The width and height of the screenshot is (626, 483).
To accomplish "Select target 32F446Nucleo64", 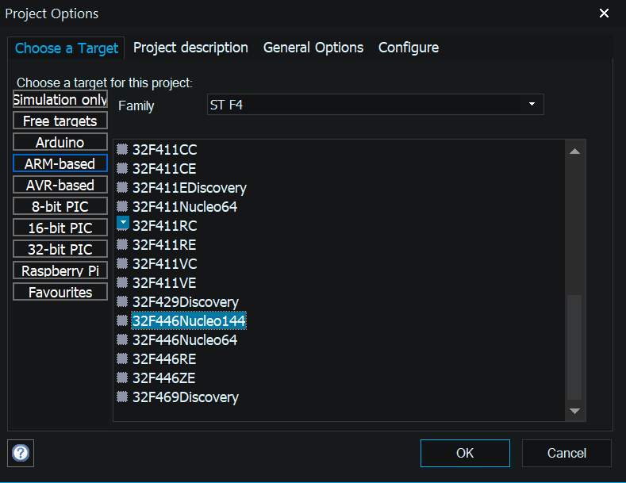I will [185, 340].
